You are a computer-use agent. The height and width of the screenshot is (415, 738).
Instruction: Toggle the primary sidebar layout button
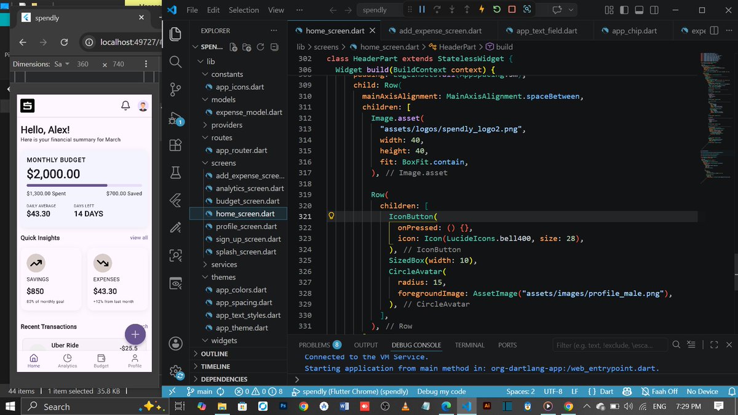click(x=623, y=10)
